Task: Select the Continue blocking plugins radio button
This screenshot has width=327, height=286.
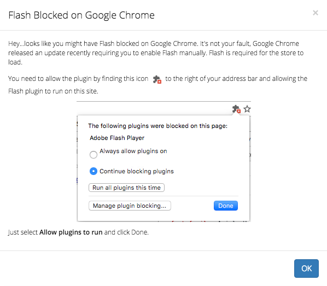Action: coord(93,171)
